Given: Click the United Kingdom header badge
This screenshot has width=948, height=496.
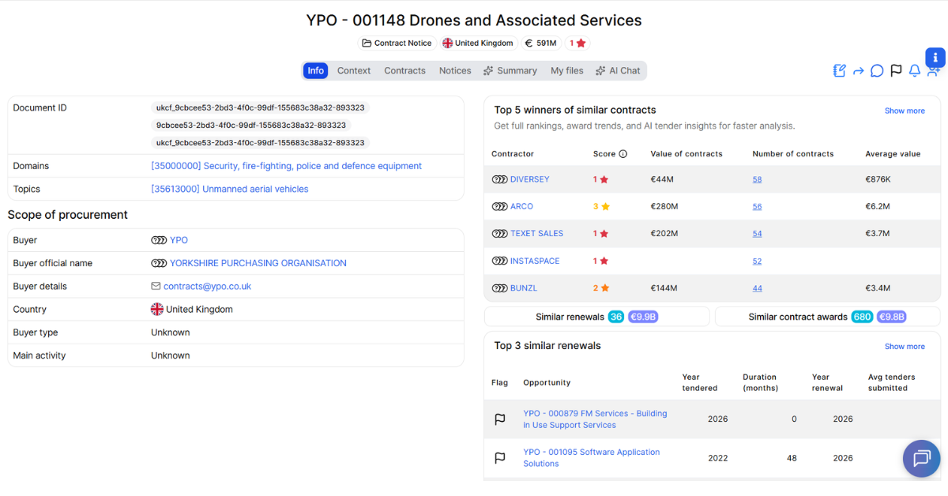Looking at the screenshot, I should point(478,43).
